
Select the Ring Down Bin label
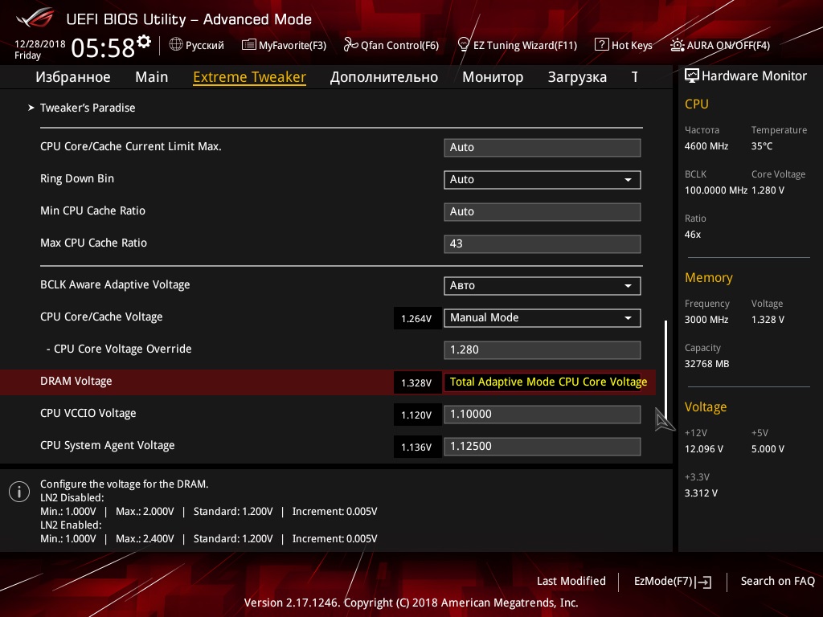[77, 179]
